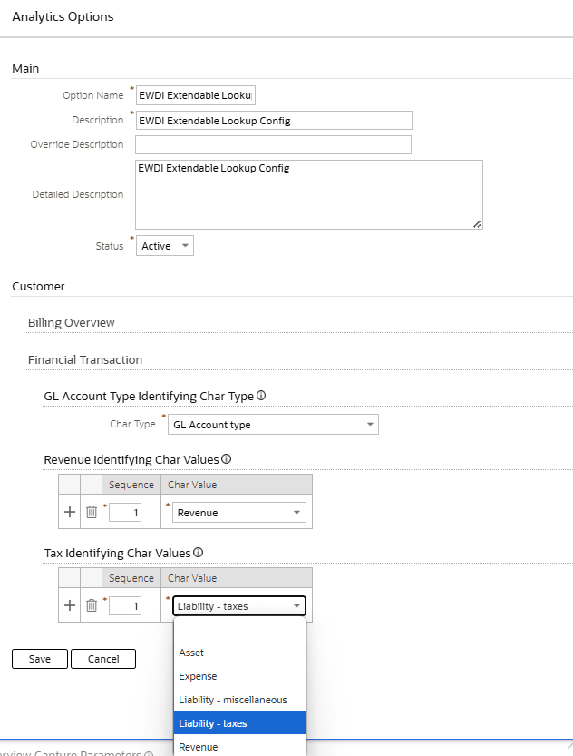Click the Save button
573x756 pixels.
point(39,658)
